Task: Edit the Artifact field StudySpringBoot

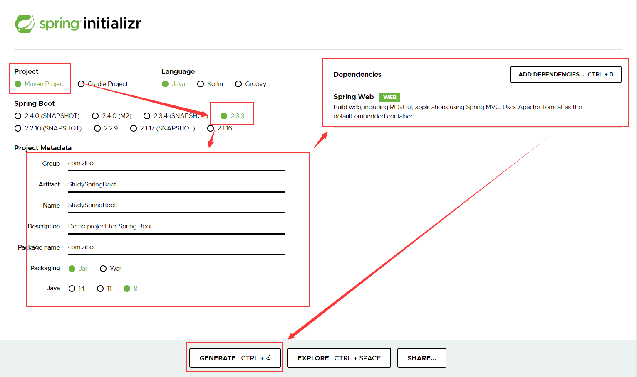Action: [x=176, y=184]
